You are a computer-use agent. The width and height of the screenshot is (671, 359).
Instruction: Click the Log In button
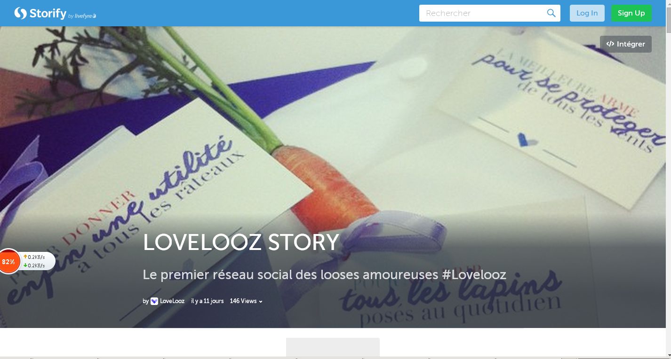pos(587,13)
